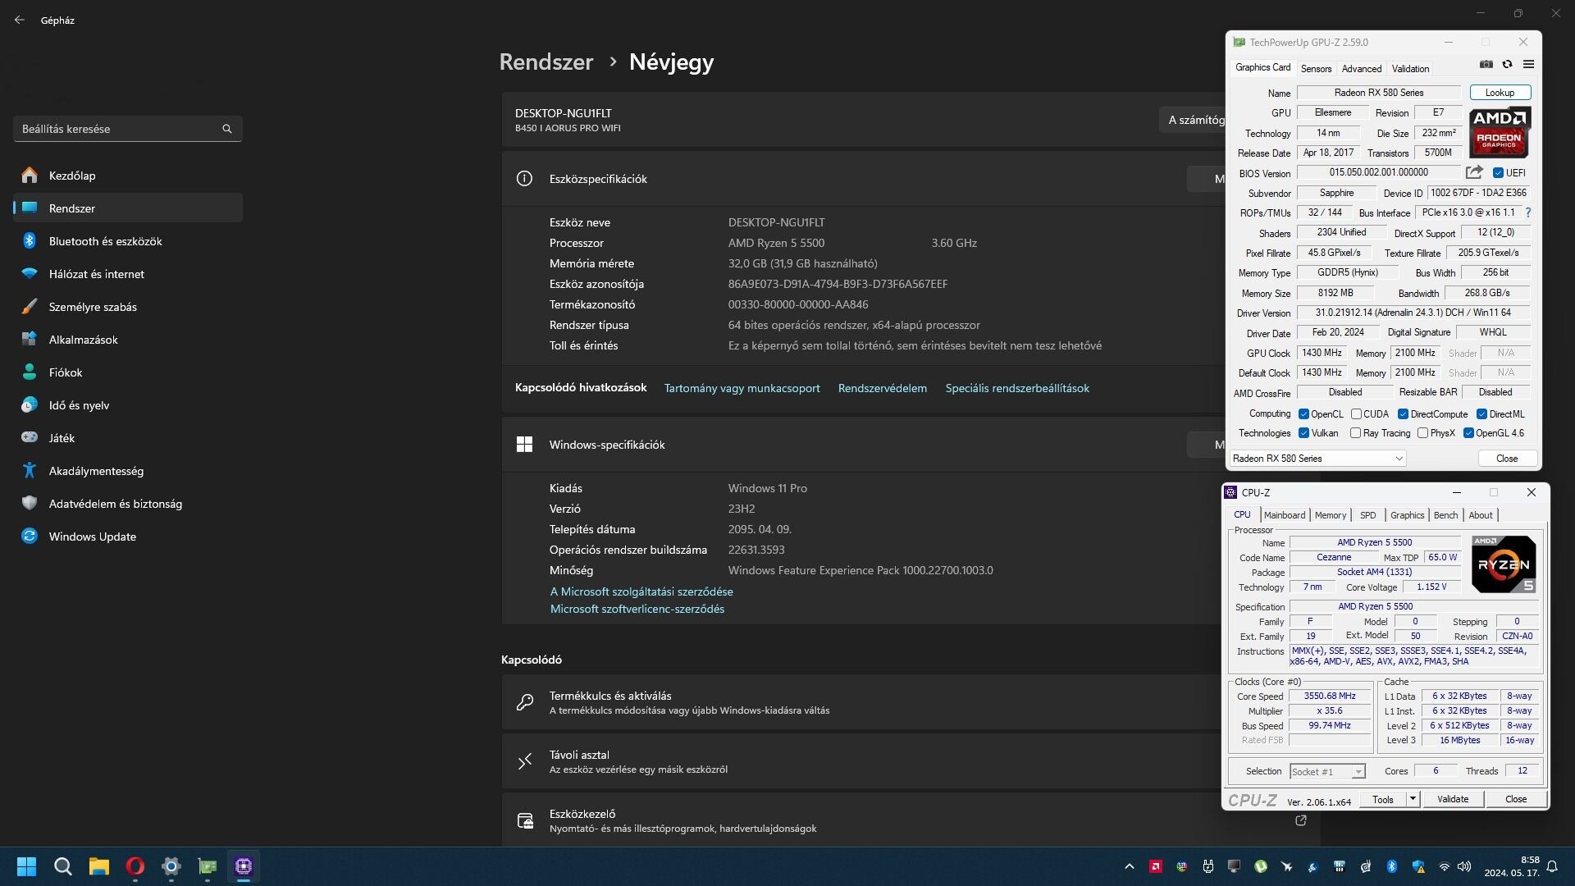Click the GPU-Z BIOS export share icon

tap(1474, 172)
